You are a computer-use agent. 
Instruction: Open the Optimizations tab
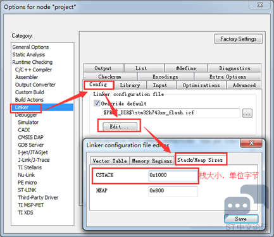point(201,85)
